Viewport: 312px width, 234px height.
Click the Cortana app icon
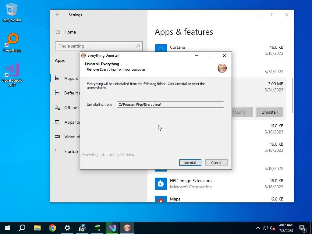(x=161, y=48)
